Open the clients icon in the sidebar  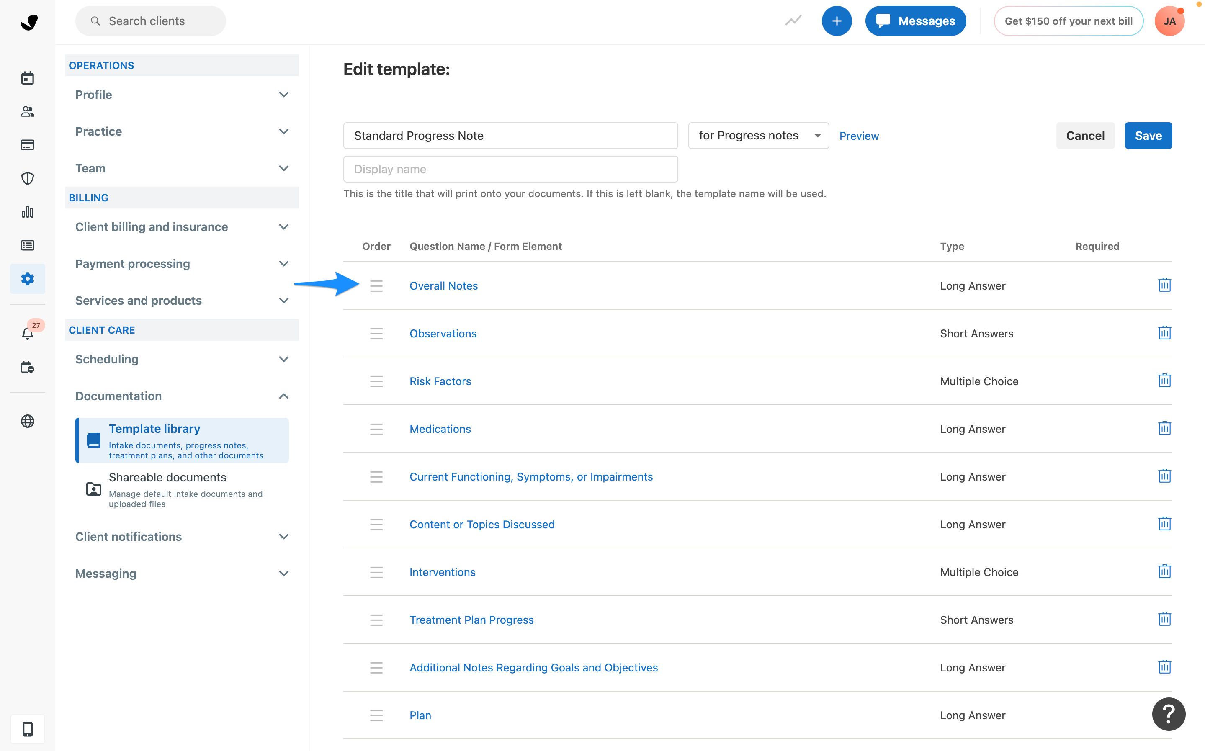[27, 111]
